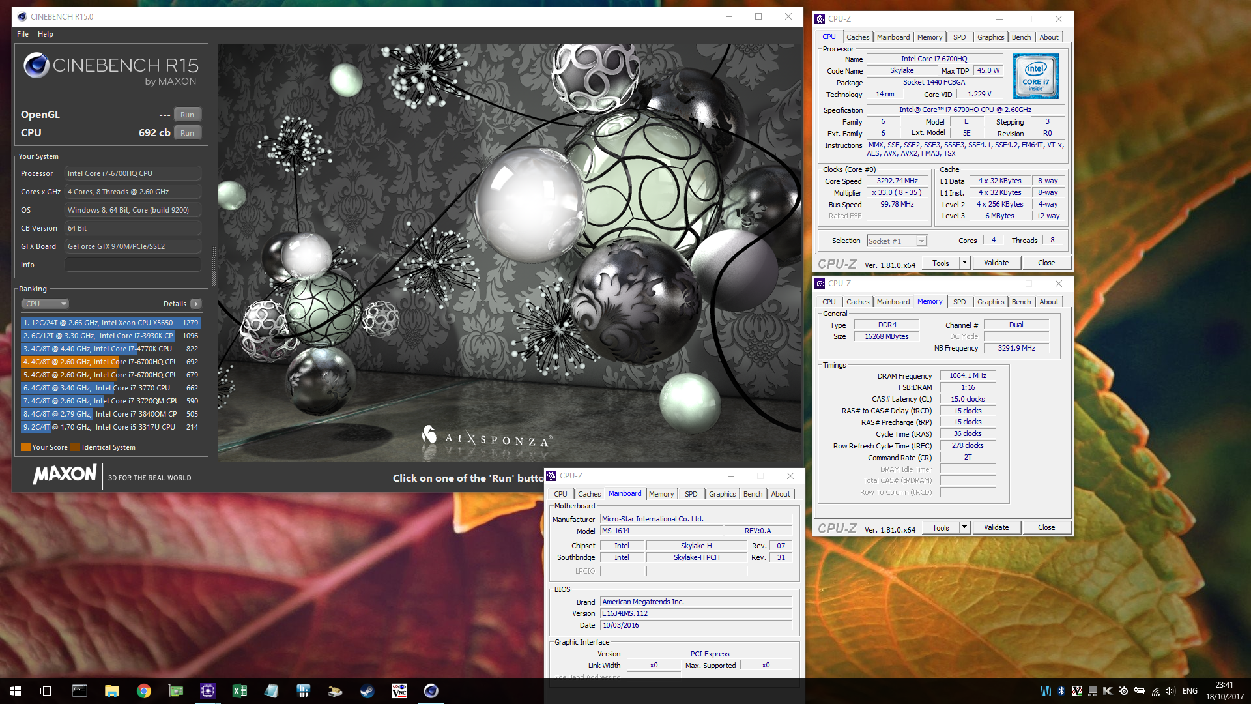Launch Command Prompt from the taskbar
Screen dimensions: 1251x704
tap(79, 691)
